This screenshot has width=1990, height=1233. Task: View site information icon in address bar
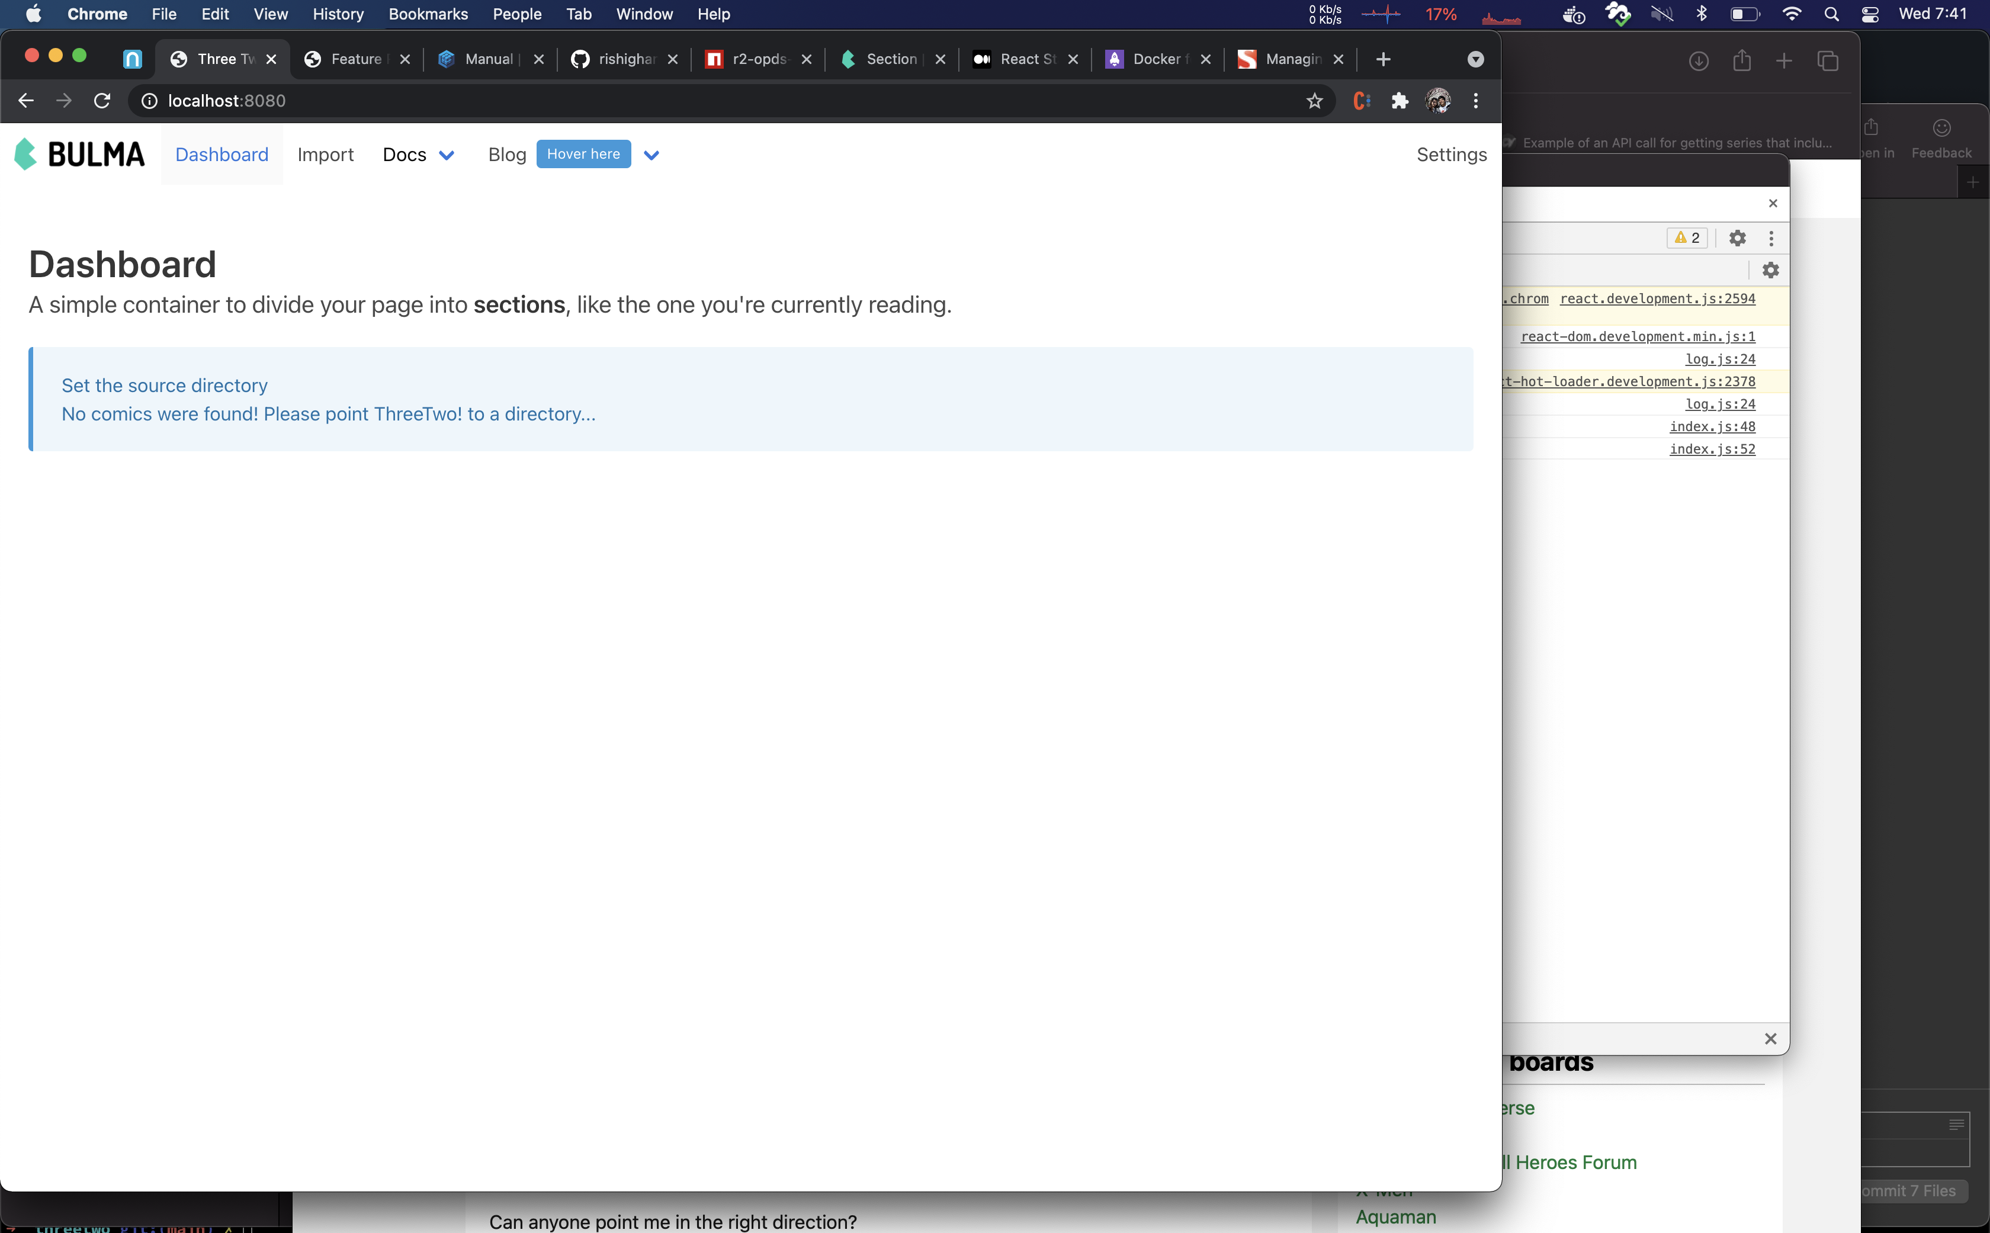tap(149, 100)
